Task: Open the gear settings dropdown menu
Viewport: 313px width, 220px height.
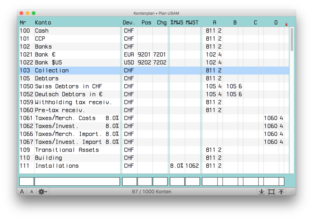Action: [x=42, y=192]
